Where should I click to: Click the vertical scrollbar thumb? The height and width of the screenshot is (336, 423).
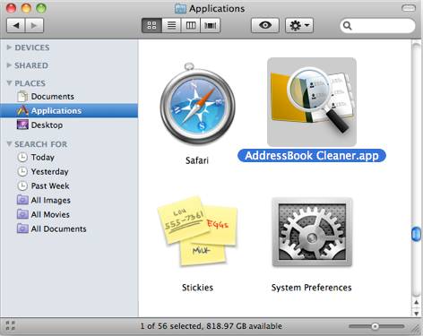[x=416, y=234]
